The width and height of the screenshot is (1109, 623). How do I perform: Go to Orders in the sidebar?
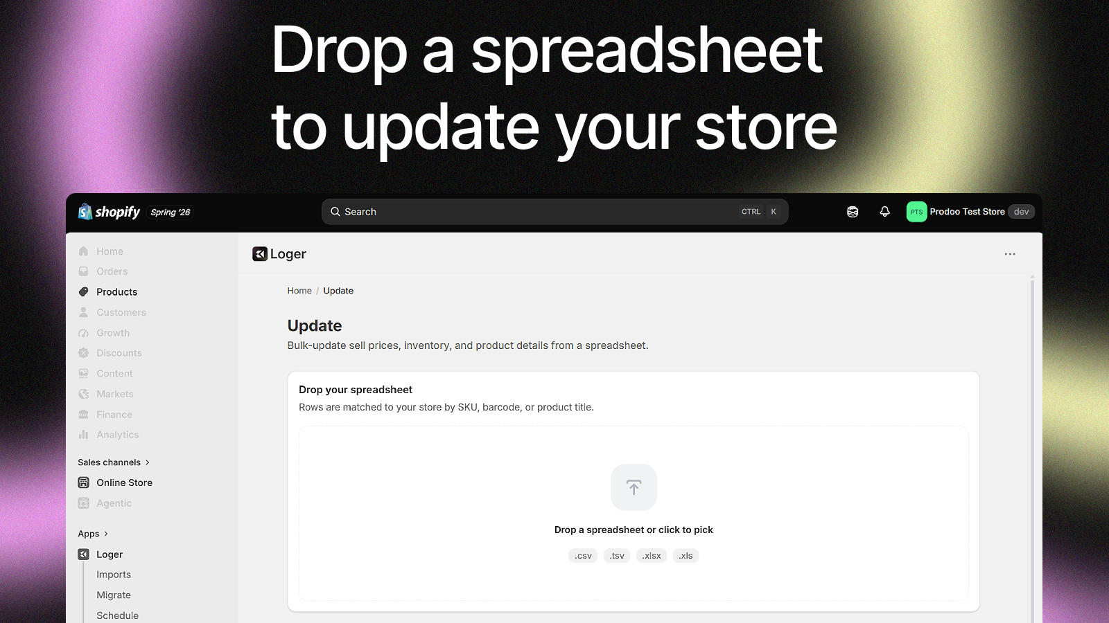click(x=112, y=271)
